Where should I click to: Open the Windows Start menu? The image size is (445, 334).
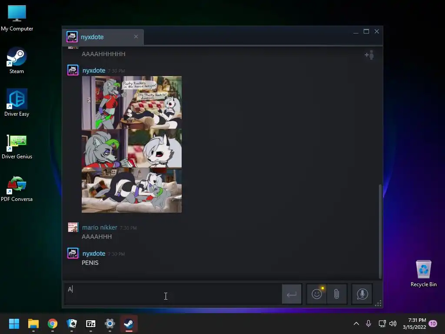click(x=14, y=324)
